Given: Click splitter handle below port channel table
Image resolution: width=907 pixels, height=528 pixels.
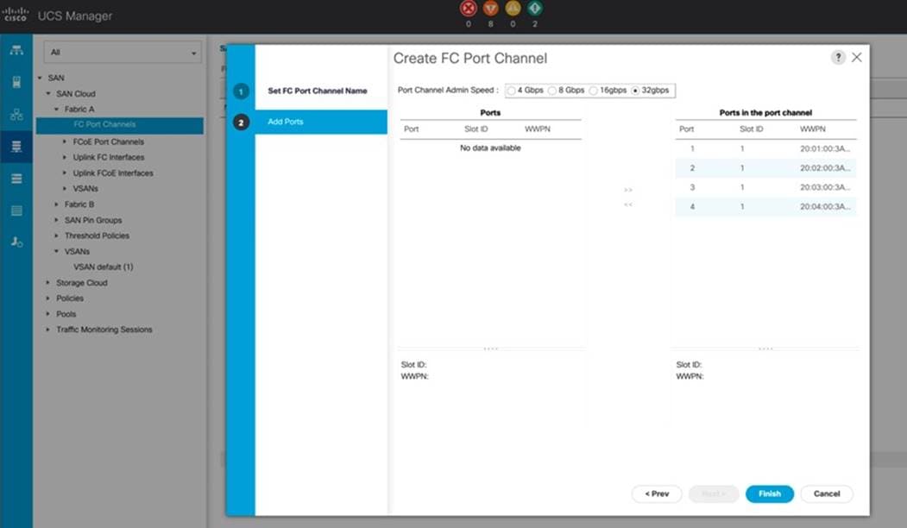Looking at the screenshot, I should [765, 349].
